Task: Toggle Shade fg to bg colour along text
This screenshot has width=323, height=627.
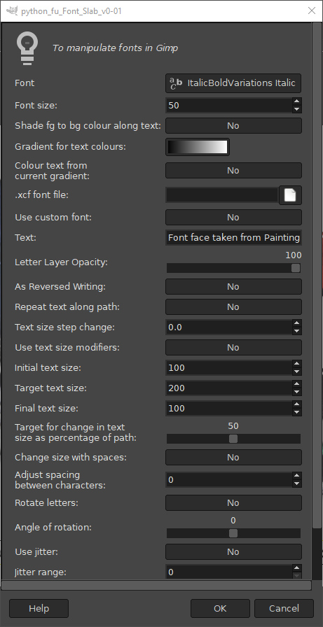Action: [233, 125]
